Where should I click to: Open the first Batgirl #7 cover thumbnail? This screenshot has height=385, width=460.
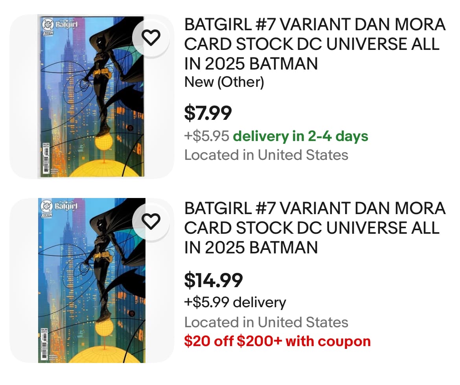[91, 97]
